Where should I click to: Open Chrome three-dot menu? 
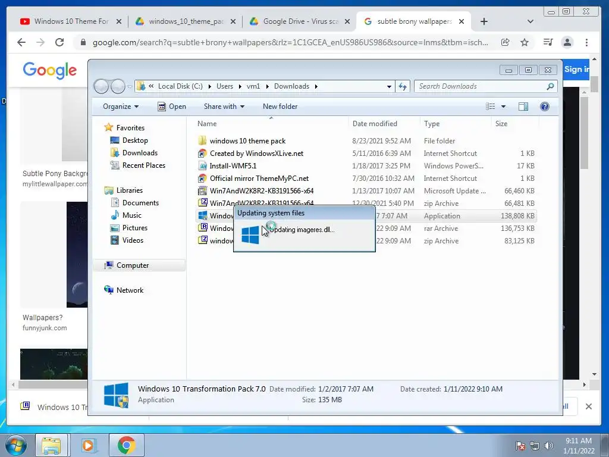click(x=586, y=42)
